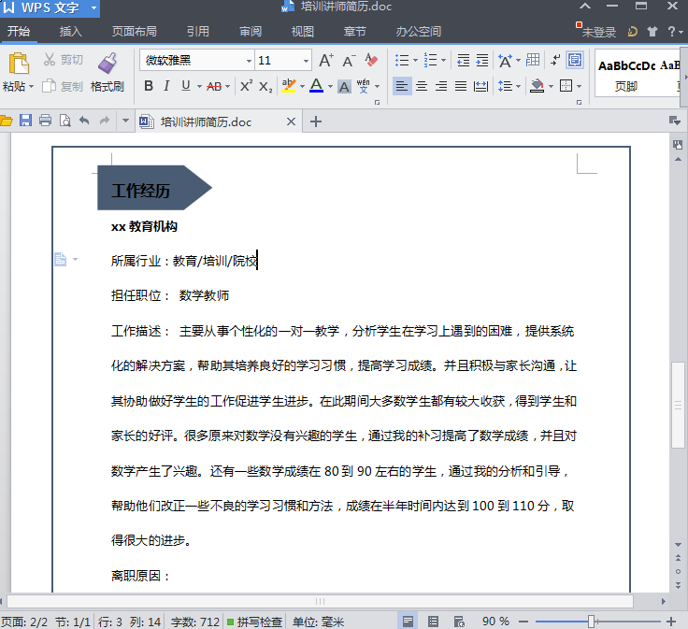Toggle strikethrough AB formatting
The width and height of the screenshot is (688, 629).
(x=214, y=86)
